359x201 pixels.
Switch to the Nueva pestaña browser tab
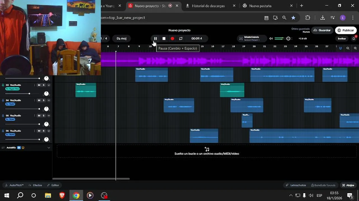(x=260, y=6)
